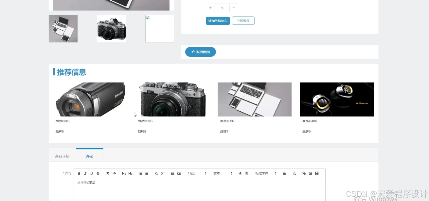Open the text color picker
The image size is (429, 201).
(240, 173)
